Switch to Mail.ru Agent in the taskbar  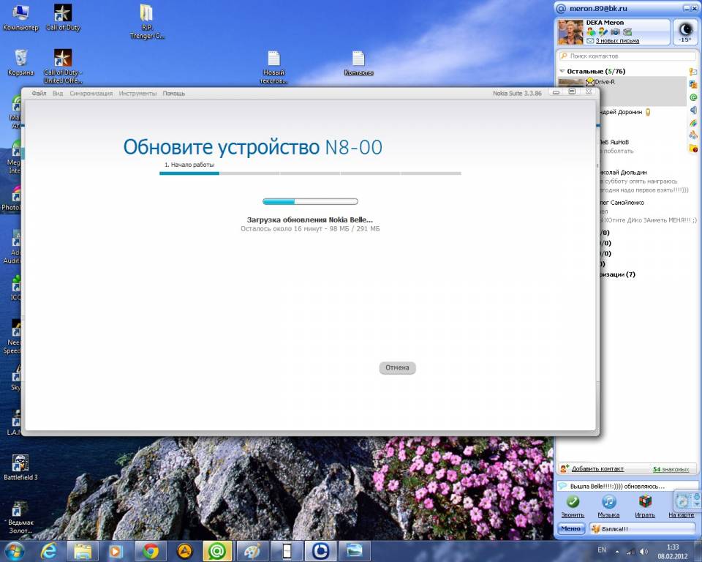click(x=217, y=551)
